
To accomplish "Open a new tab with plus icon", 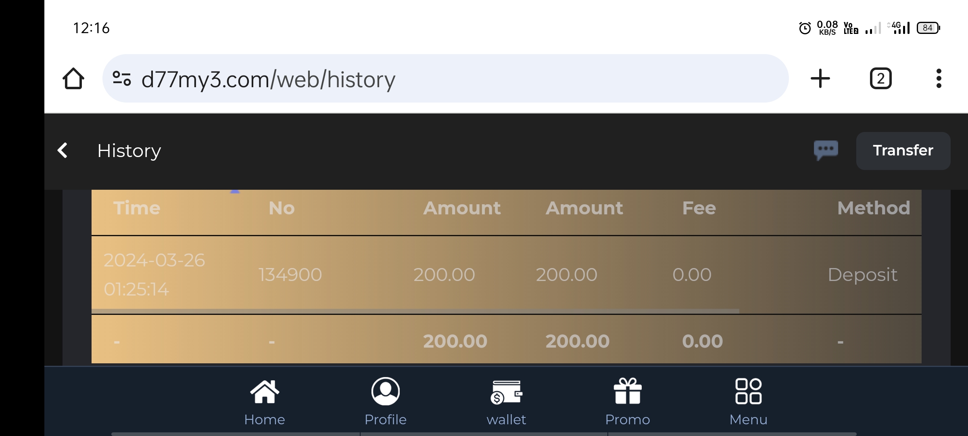I will click(820, 78).
